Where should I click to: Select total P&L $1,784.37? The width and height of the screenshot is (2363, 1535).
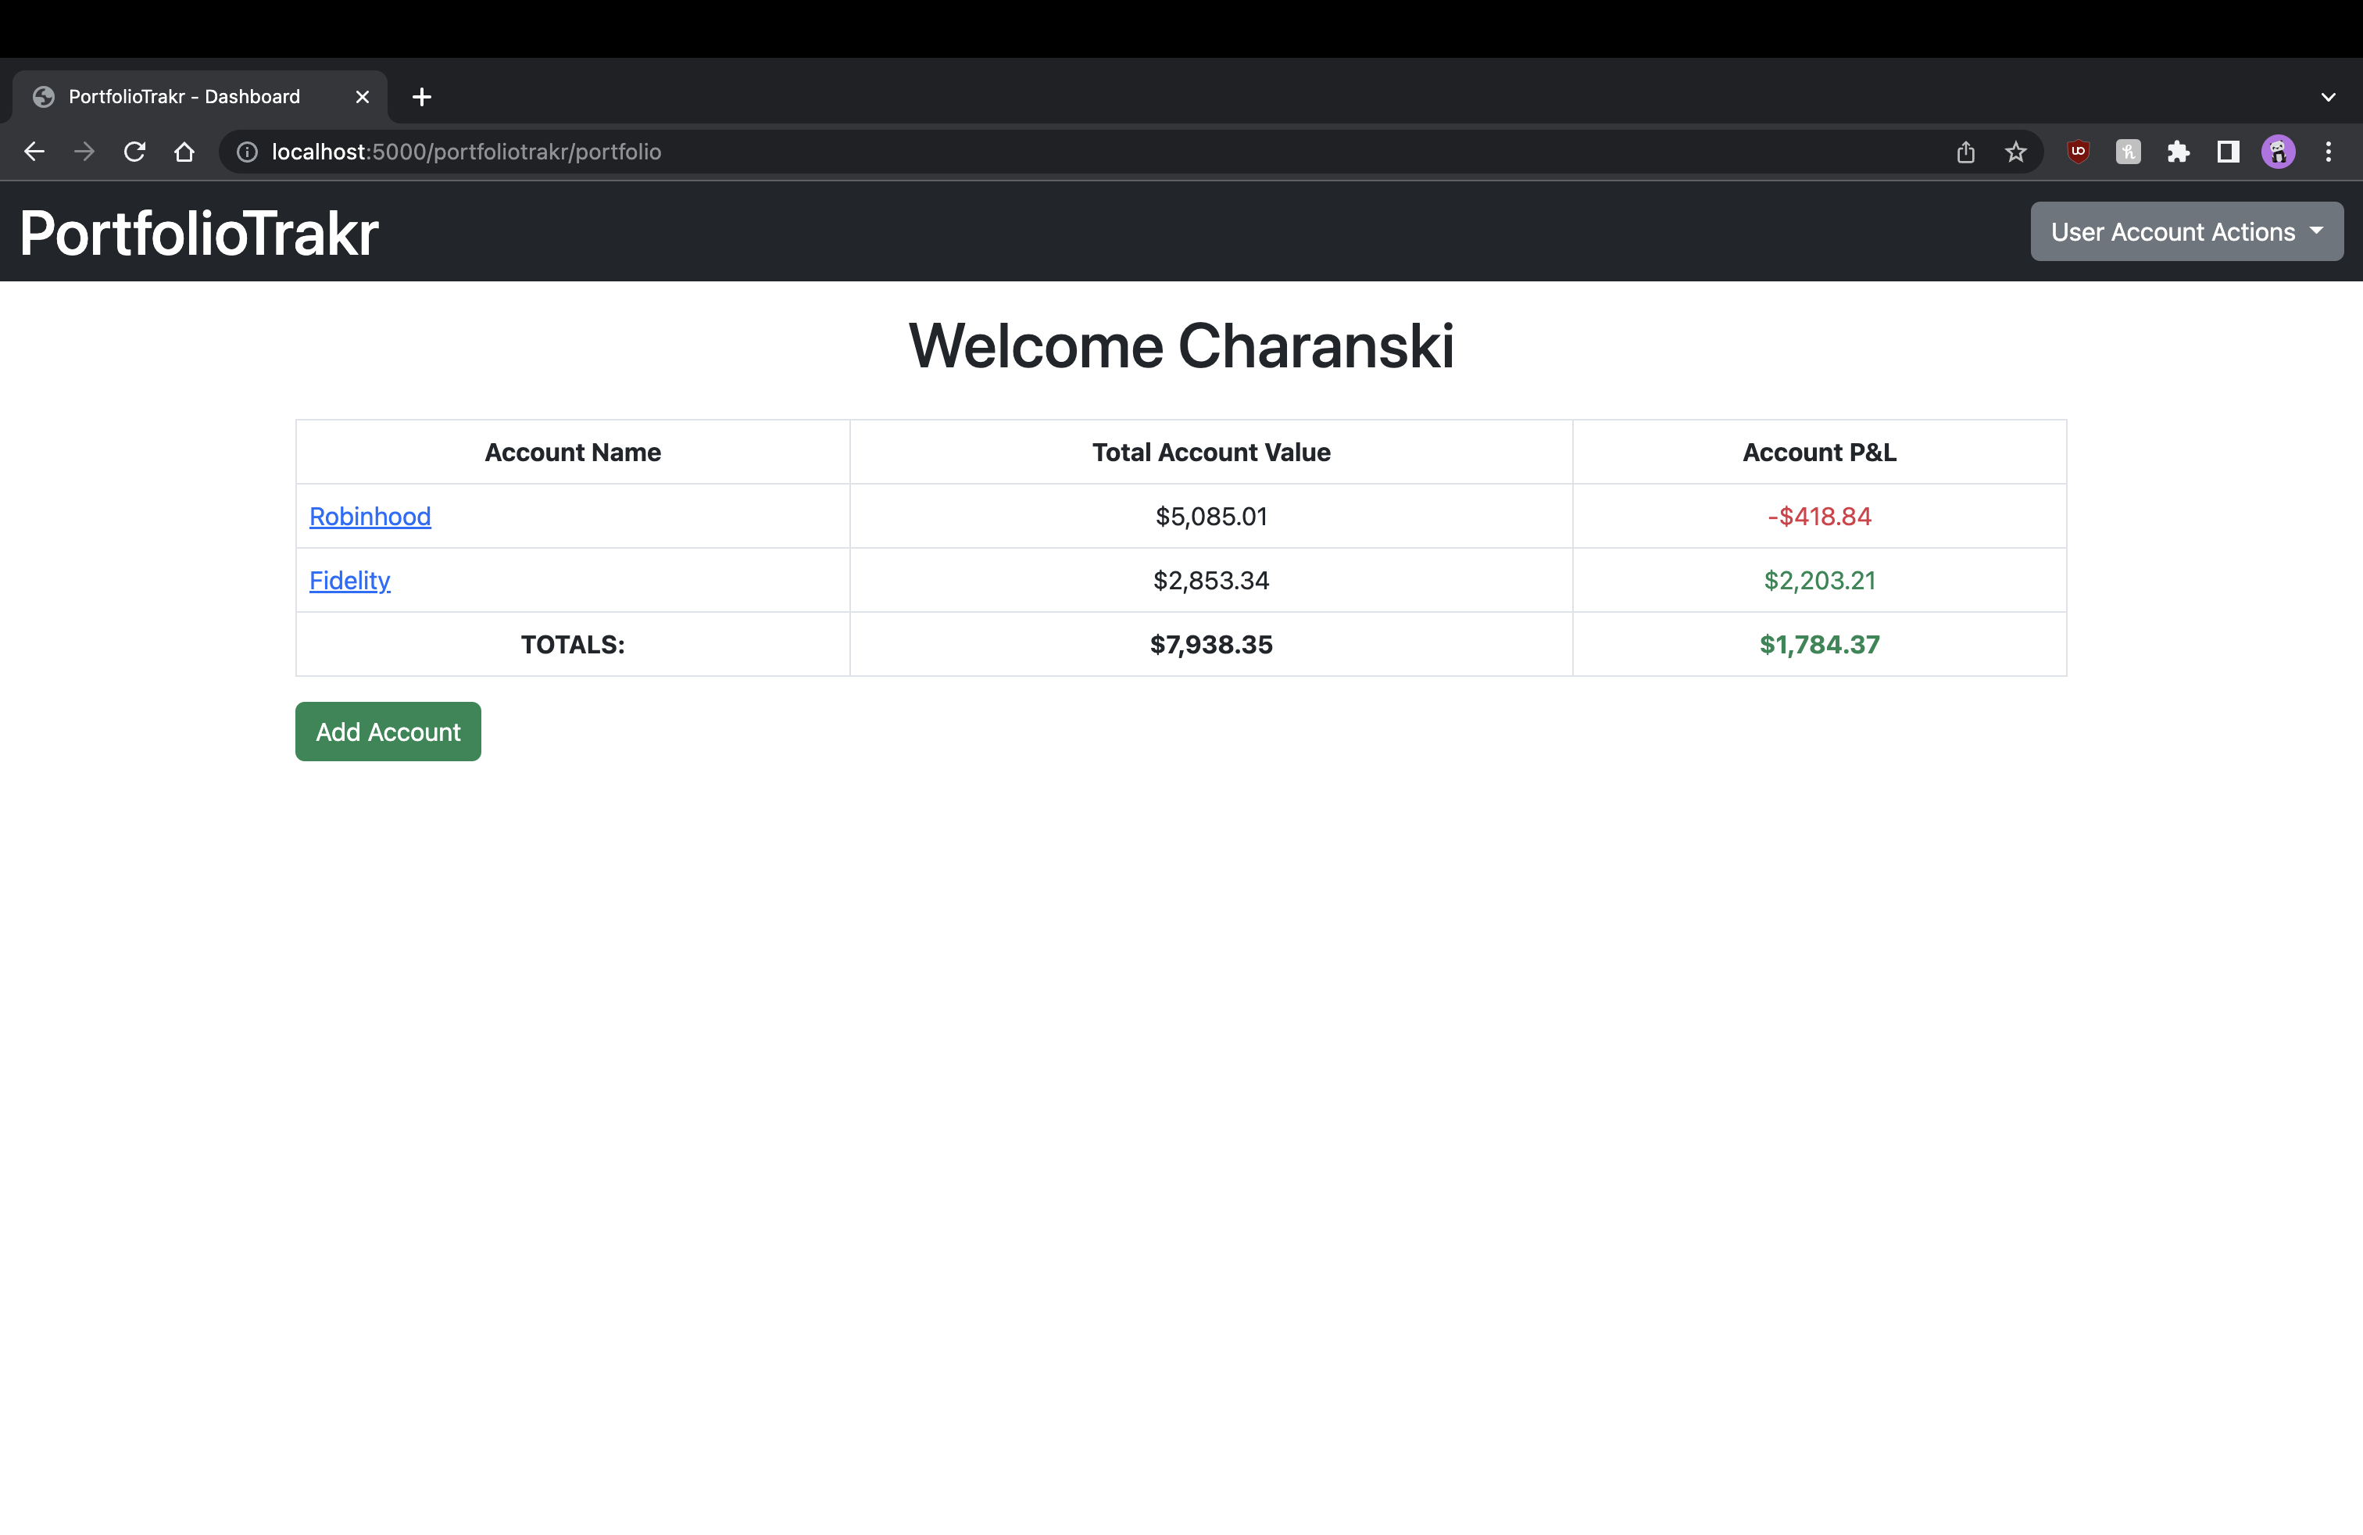(x=1819, y=644)
